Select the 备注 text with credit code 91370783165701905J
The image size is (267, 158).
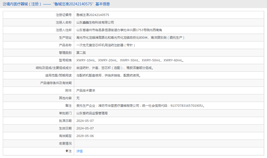click(140, 106)
